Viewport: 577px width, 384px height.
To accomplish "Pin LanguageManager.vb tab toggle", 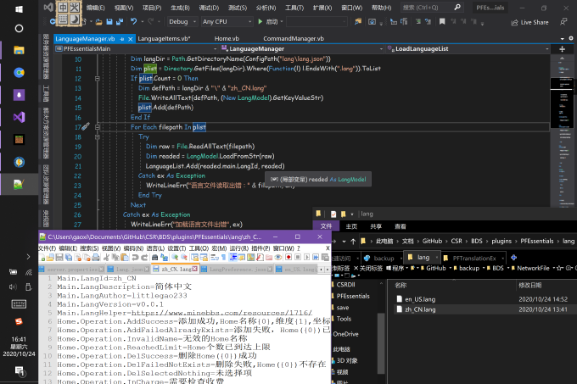I will pos(122,39).
